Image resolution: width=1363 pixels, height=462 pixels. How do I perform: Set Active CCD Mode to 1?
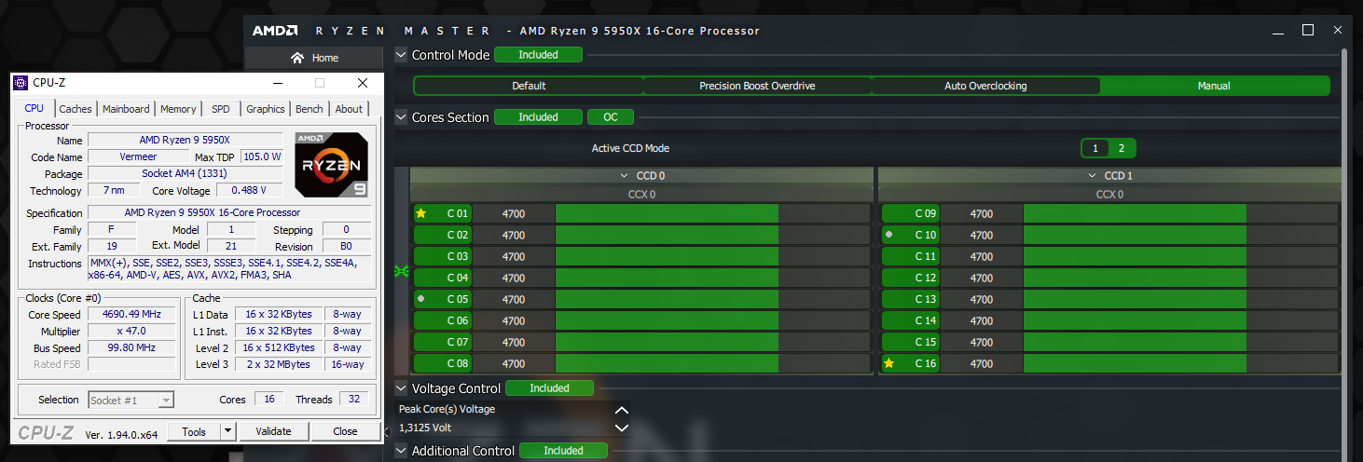(x=1095, y=148)
